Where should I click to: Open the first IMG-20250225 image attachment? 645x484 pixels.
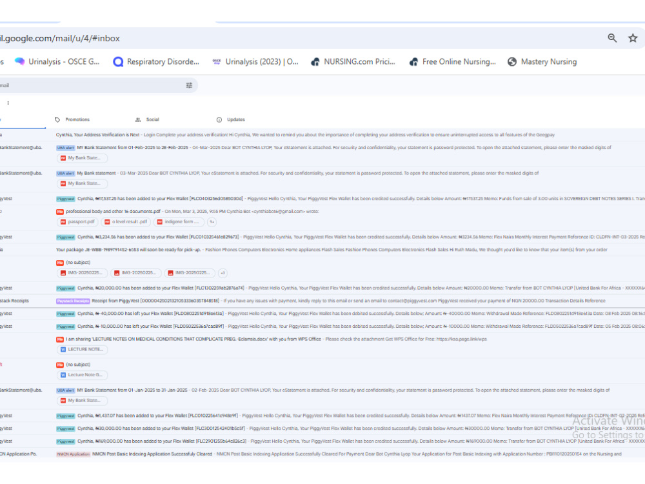(82, 273)
